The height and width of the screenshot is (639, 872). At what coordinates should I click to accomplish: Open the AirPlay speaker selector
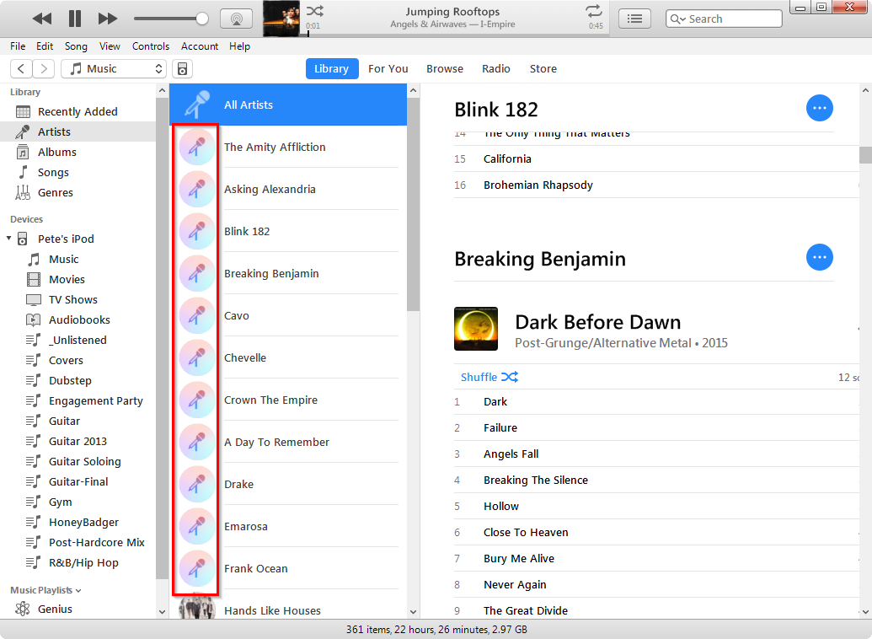click(x=236, y=18)
